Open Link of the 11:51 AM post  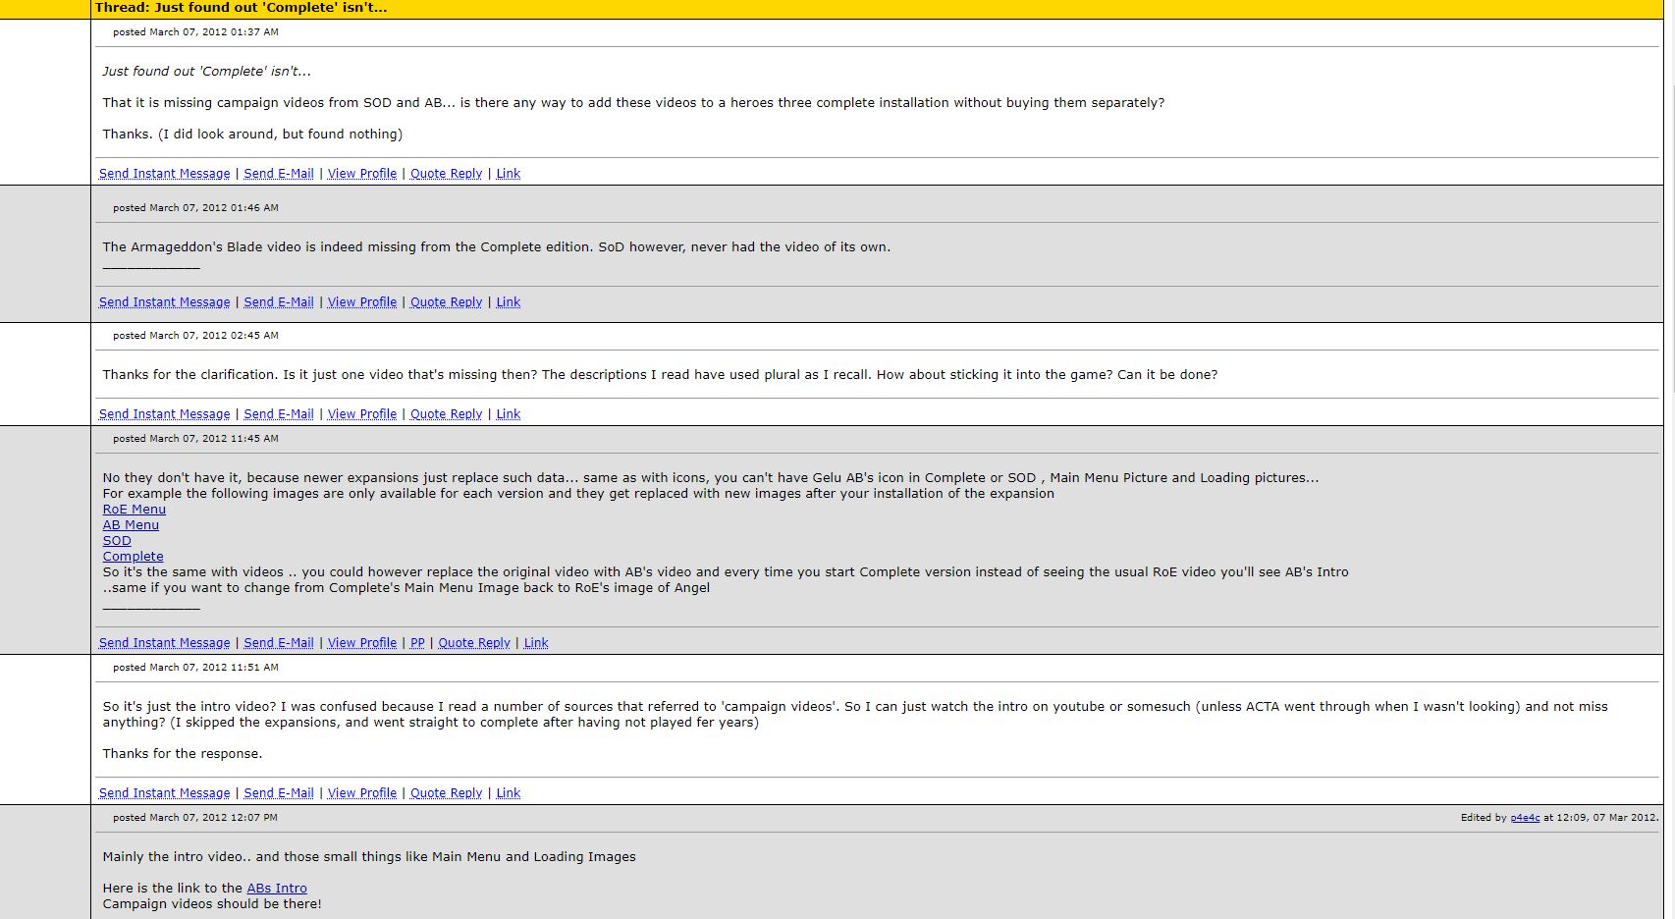coord(508,793)
